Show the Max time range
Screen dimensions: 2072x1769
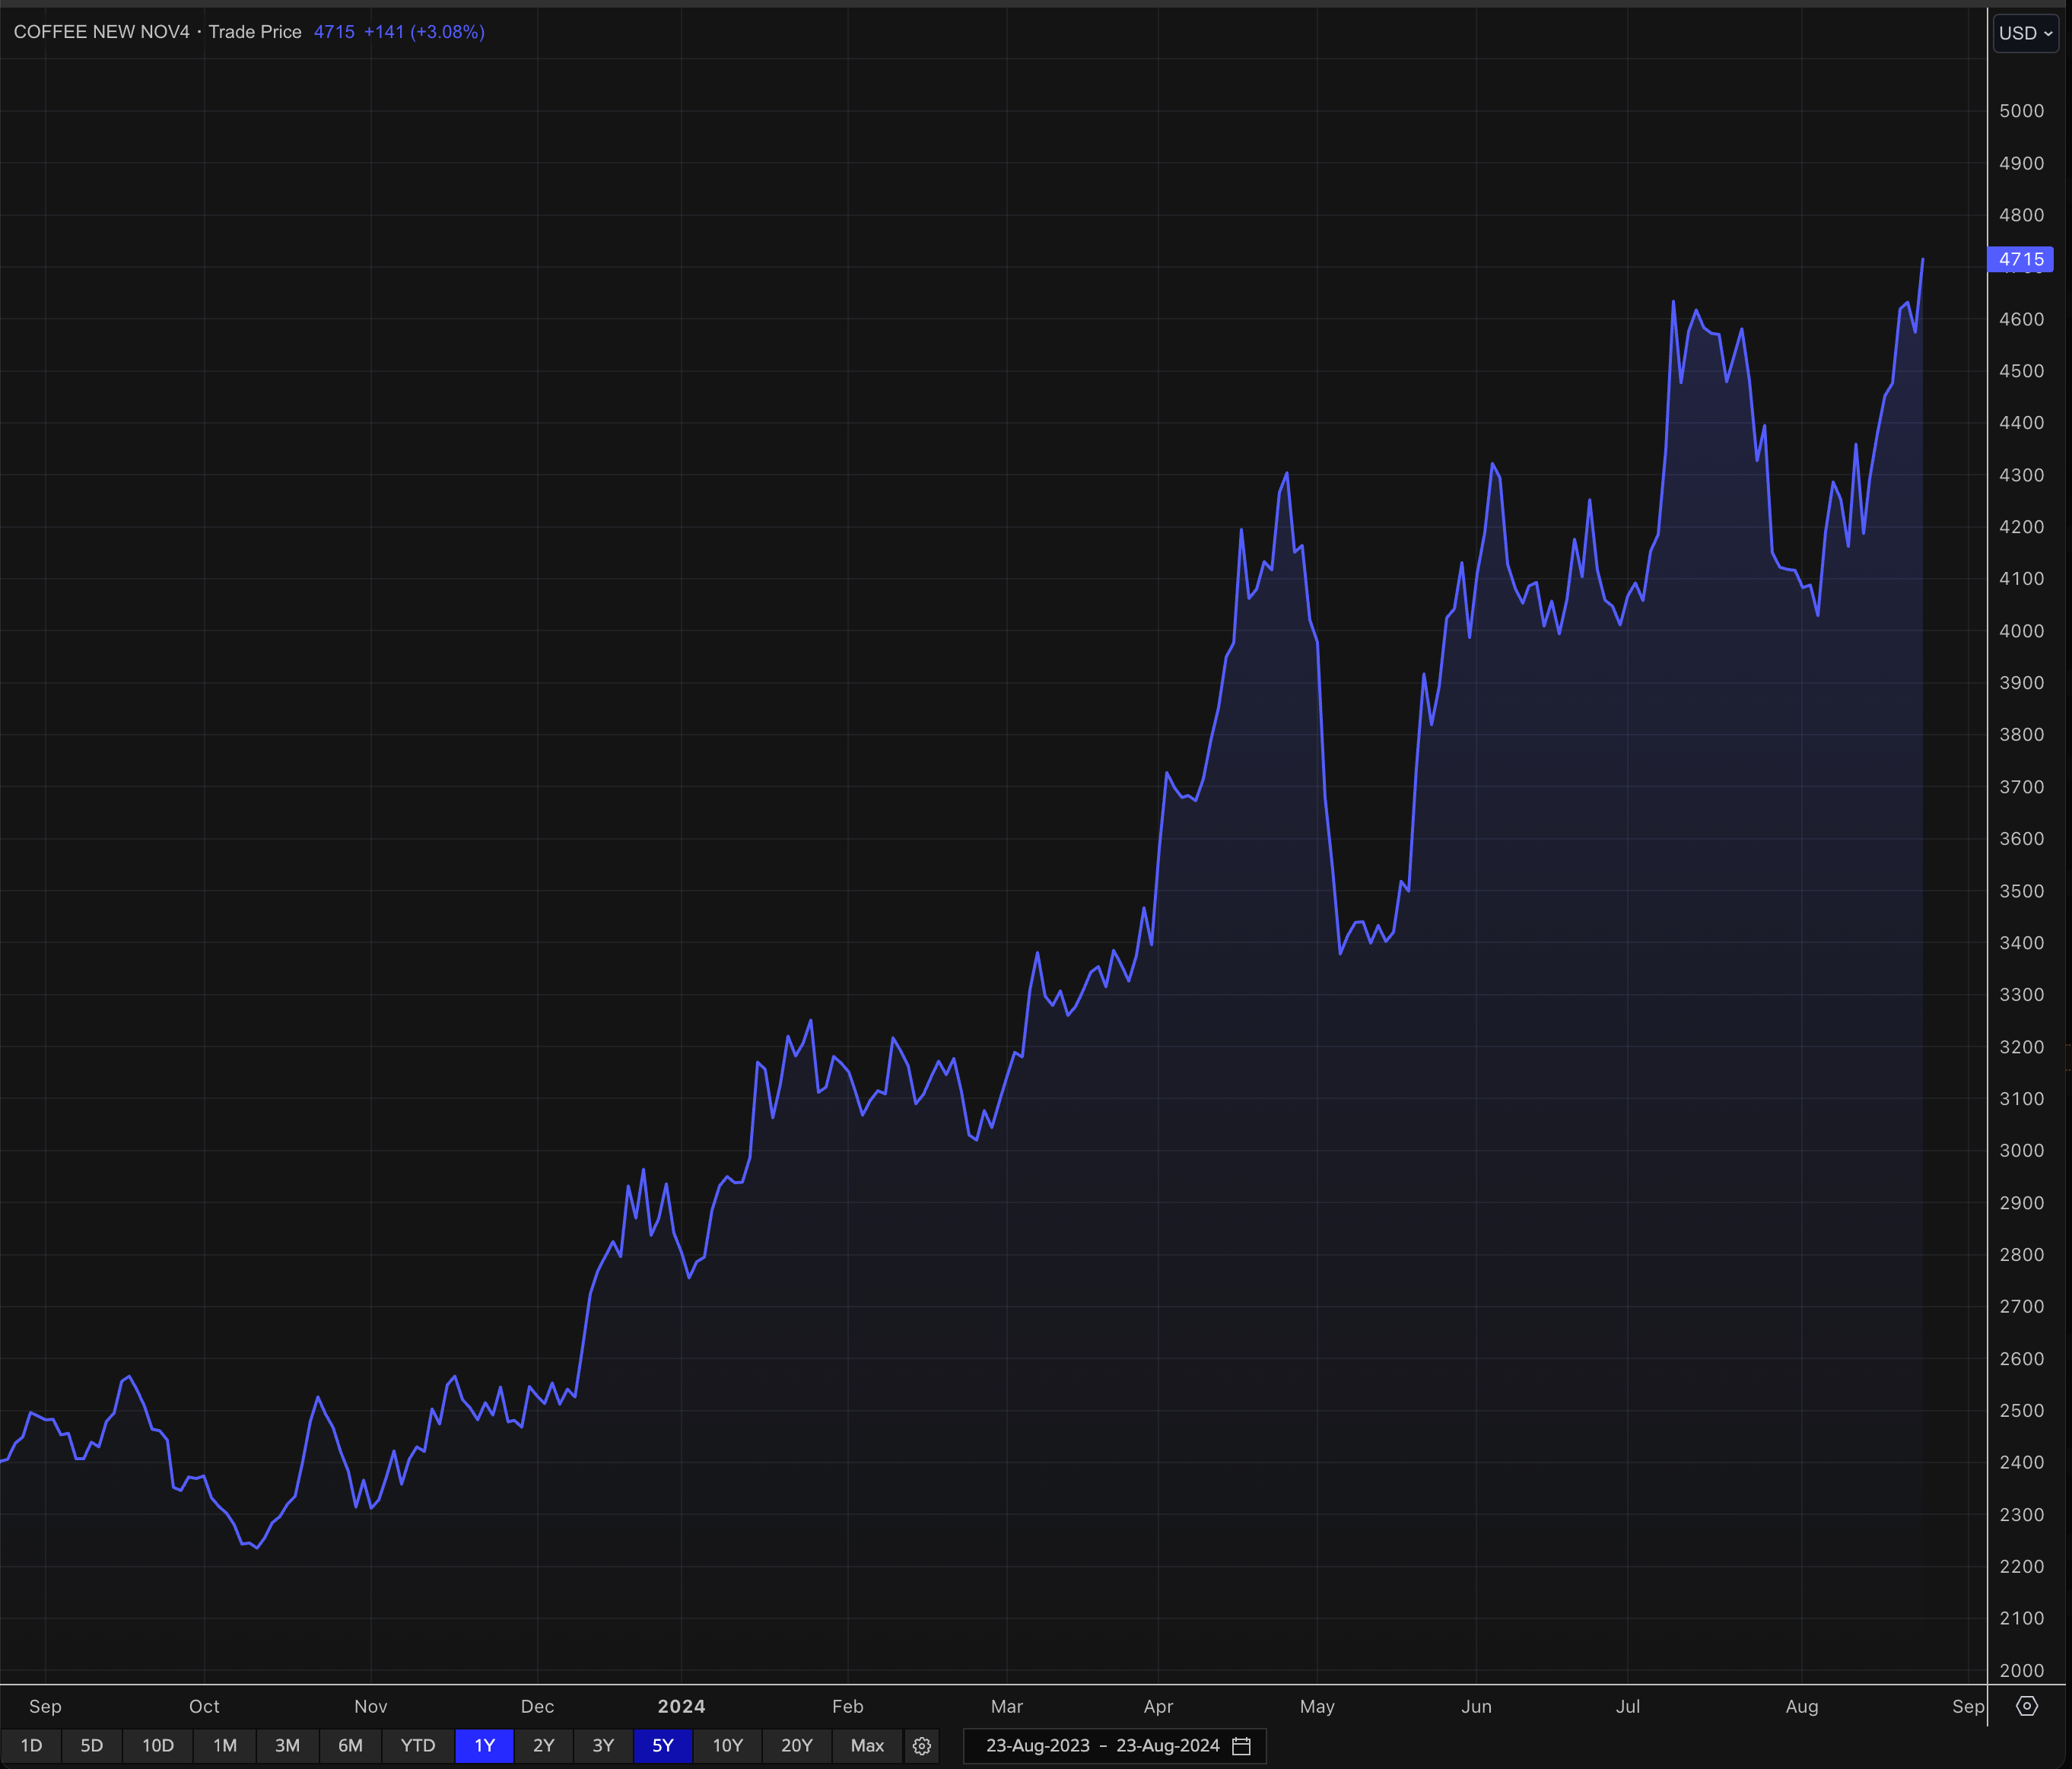pyautogui.click(x=867, y=1746)
